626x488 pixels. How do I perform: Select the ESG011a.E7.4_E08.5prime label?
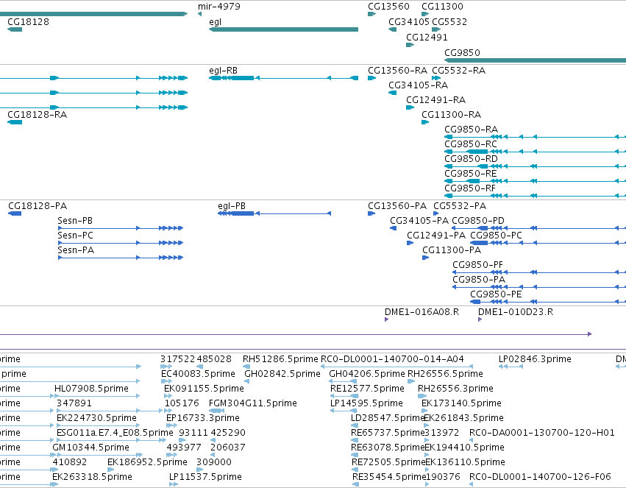pos(115,433)
